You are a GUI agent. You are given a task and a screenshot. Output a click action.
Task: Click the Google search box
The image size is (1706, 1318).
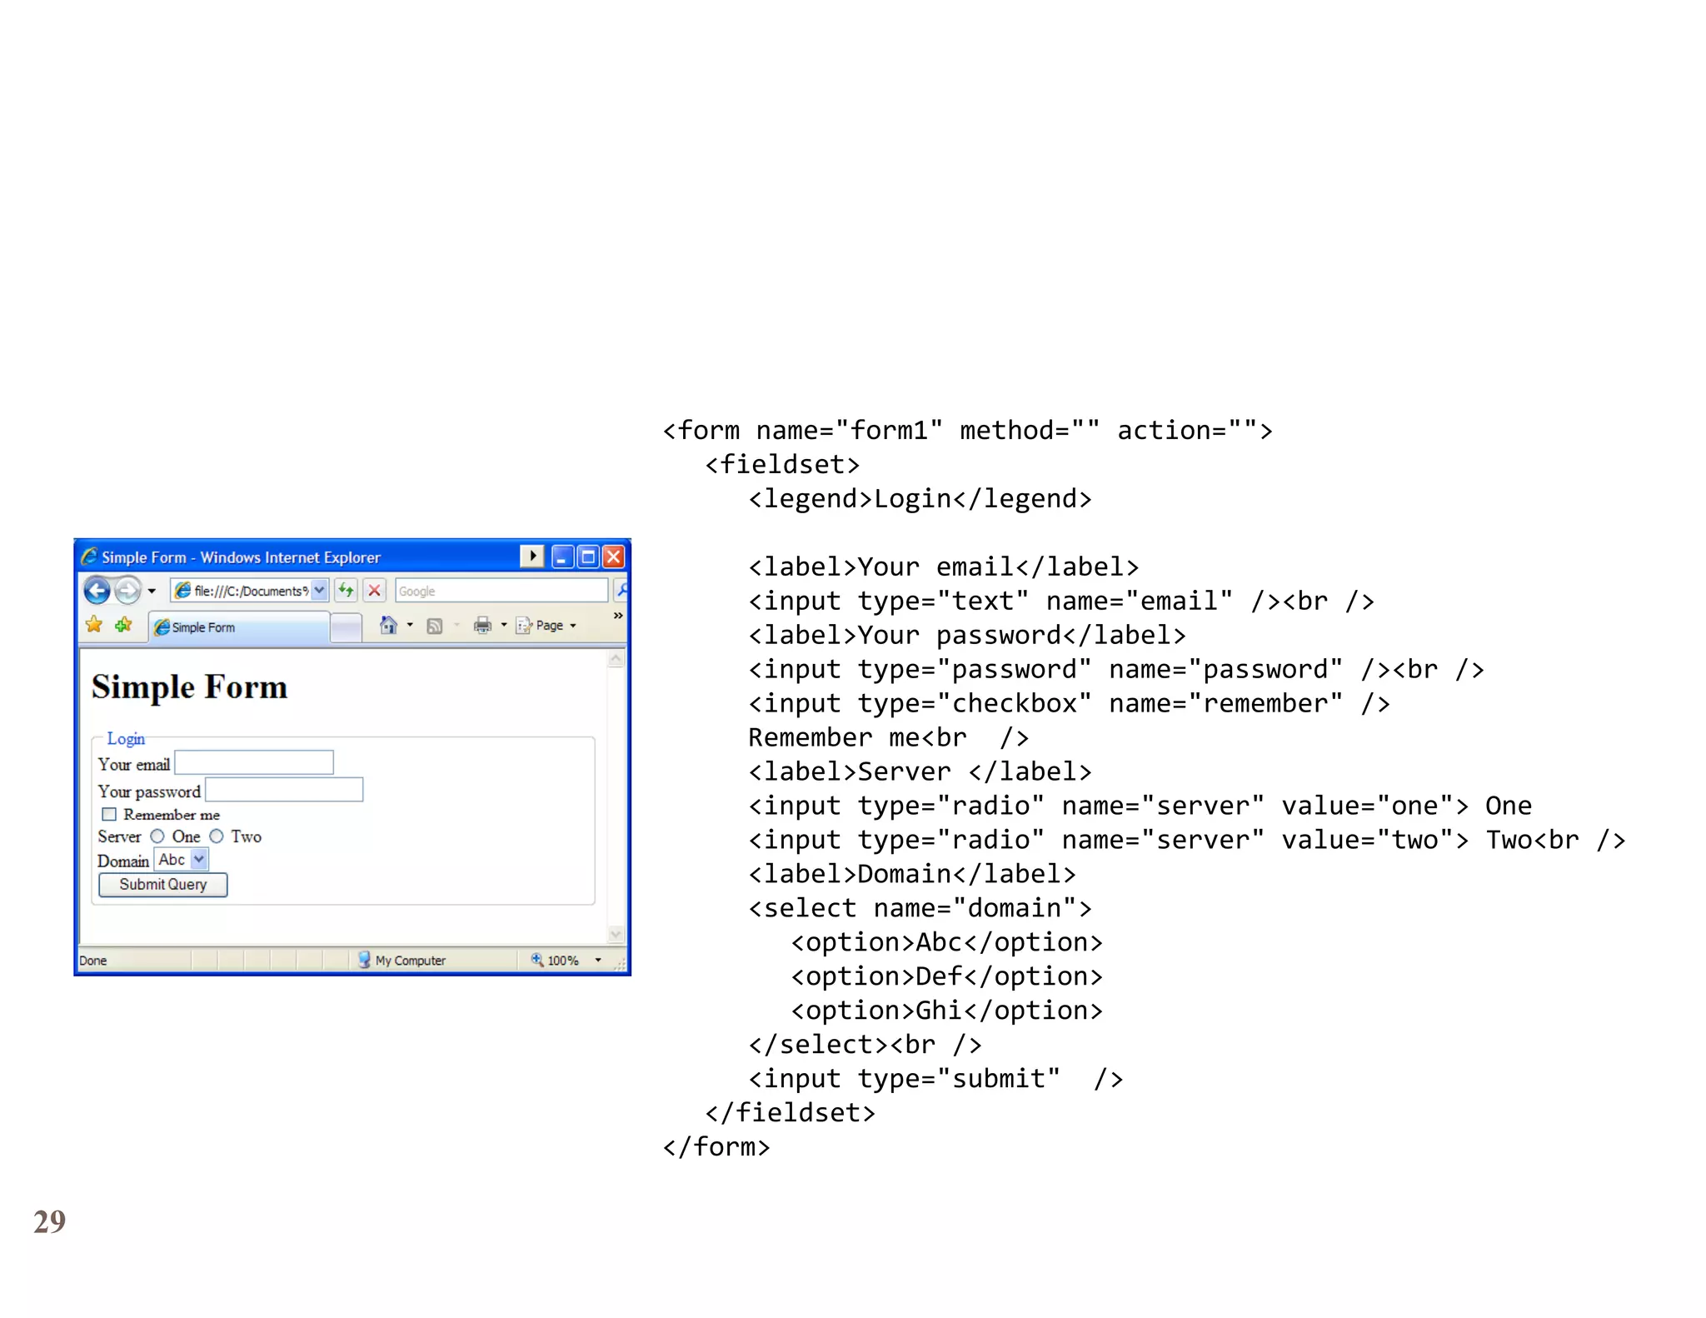click(500, 591)
